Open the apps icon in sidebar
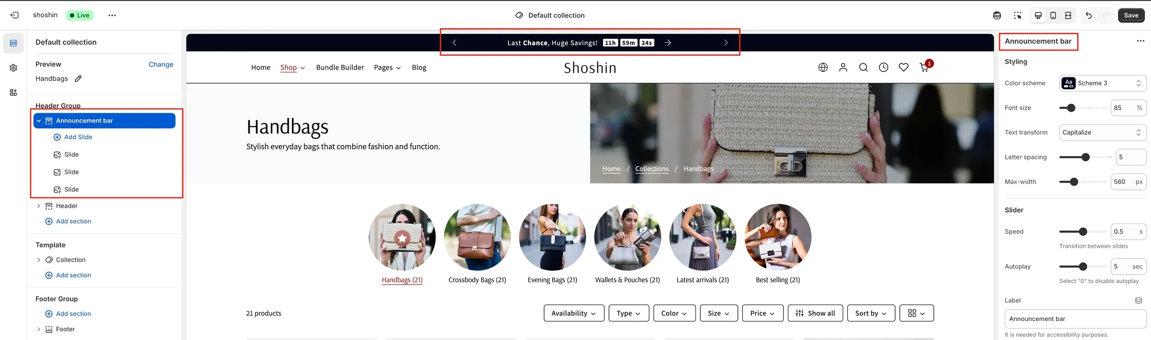Screen dimensions: 1151x340 13,93
